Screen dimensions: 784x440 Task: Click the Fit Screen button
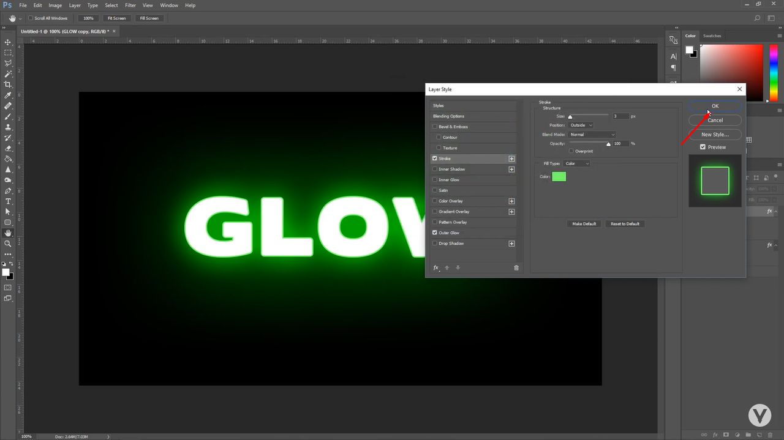click(116, 18)
